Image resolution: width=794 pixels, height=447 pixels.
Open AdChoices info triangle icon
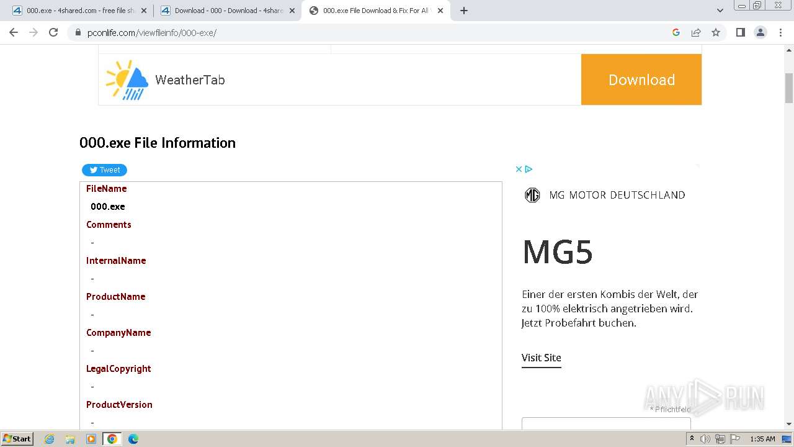tap(529, 169)
